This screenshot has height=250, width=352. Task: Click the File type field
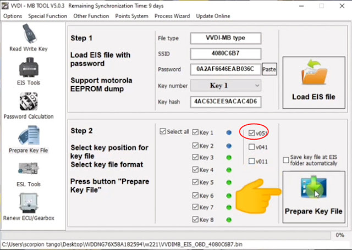pyautogui.click(x=226, y=38)
